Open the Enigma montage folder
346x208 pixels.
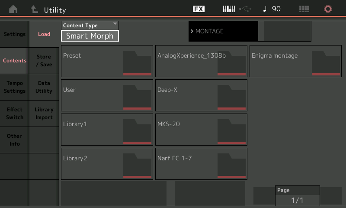(x=295, y=61)
